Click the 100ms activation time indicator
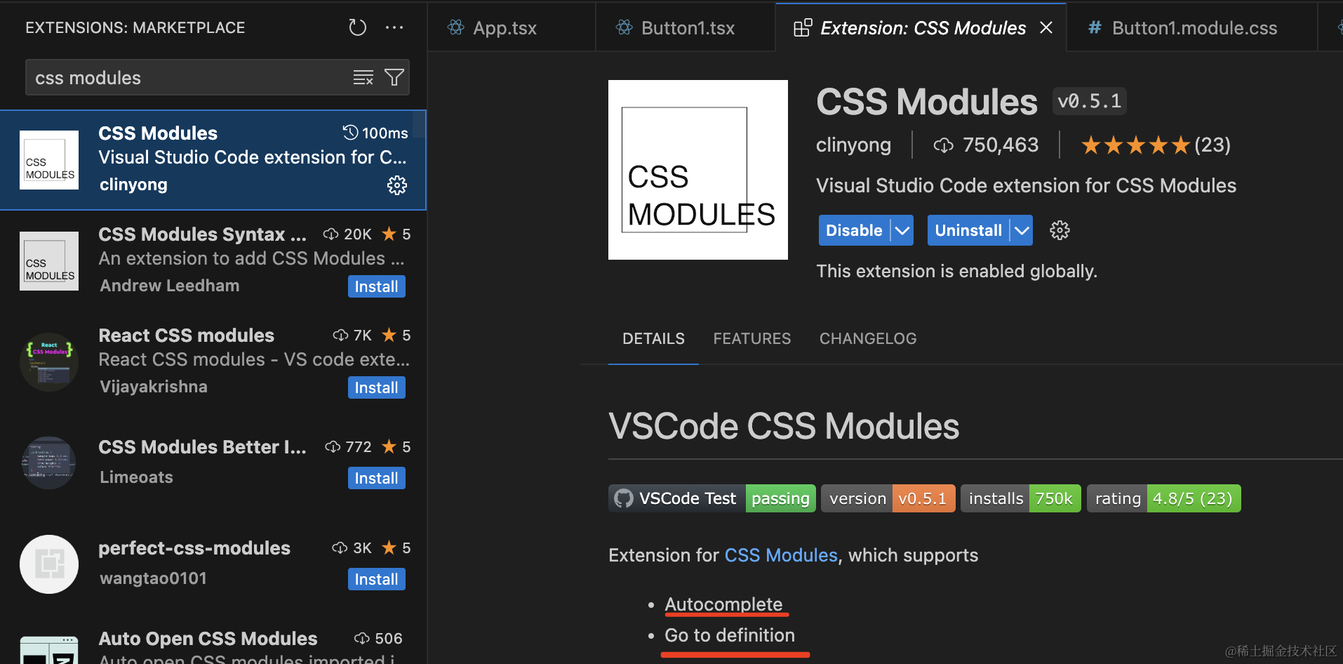This screenshot has width=1343, height=664. 375,133
